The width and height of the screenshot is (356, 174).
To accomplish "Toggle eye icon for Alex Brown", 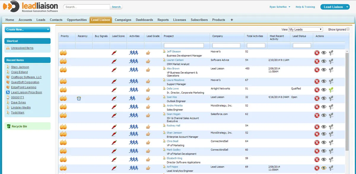I will 324,70.
